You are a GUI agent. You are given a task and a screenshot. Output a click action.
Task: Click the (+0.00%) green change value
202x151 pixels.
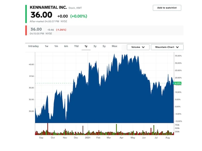(79, 16)
